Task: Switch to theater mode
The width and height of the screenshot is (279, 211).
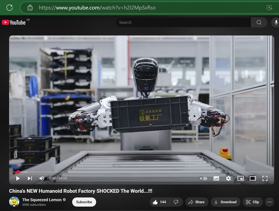Action: click(252, 178)
